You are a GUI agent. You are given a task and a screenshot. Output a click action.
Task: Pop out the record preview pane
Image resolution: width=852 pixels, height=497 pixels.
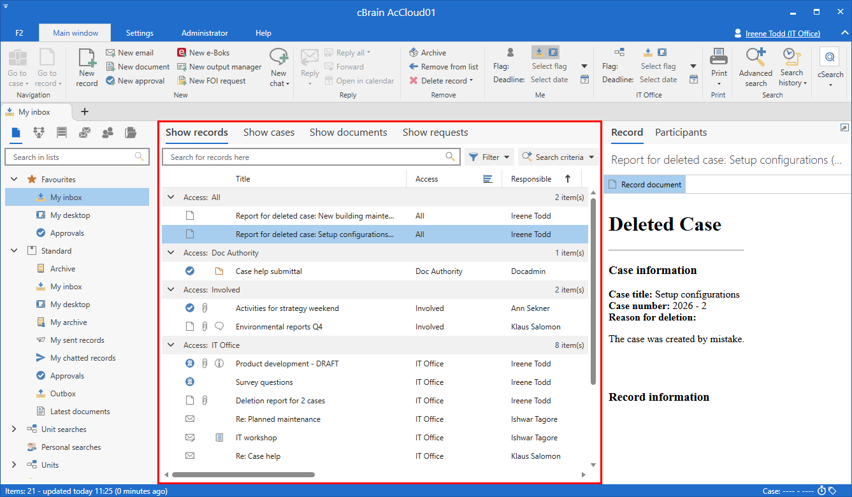pos(845,127)
